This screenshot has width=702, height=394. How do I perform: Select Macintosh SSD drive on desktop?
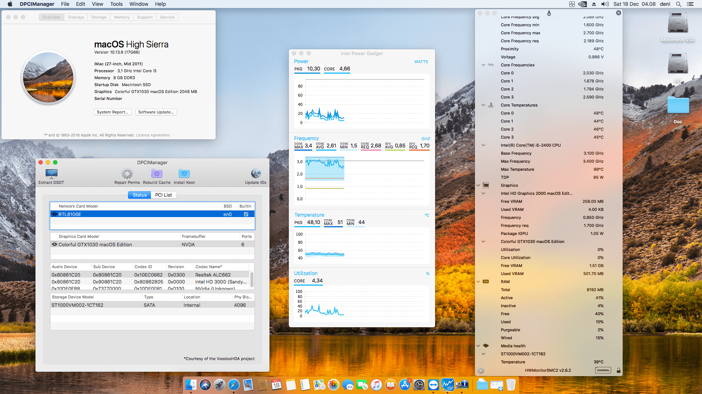click(x=678, y=27)
